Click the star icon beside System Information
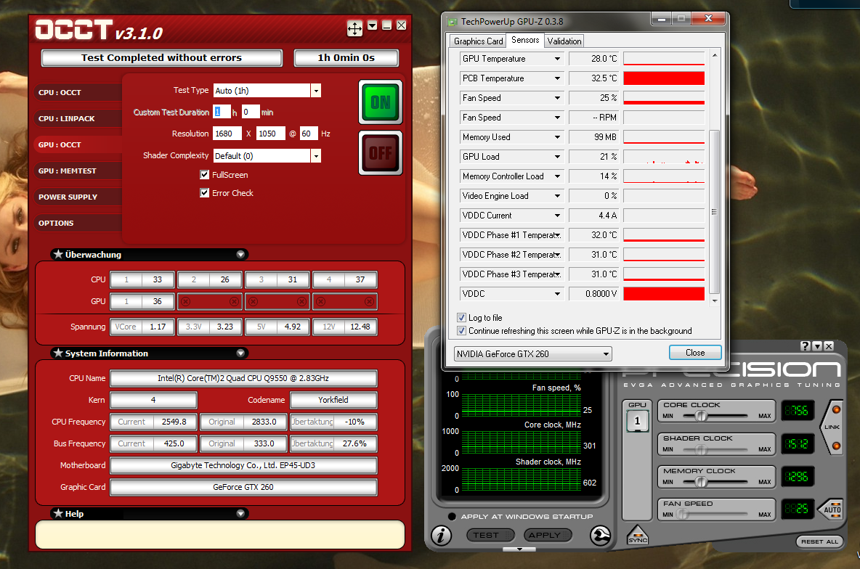The image size is (860, 569). tap(58, 353)
